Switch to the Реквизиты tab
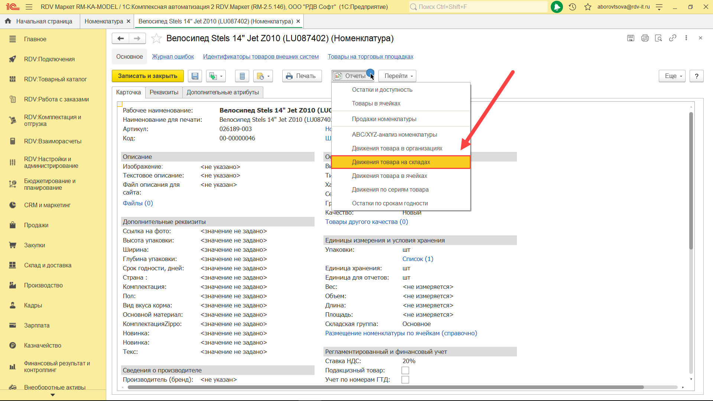The image size is (713, 401). 164,92
